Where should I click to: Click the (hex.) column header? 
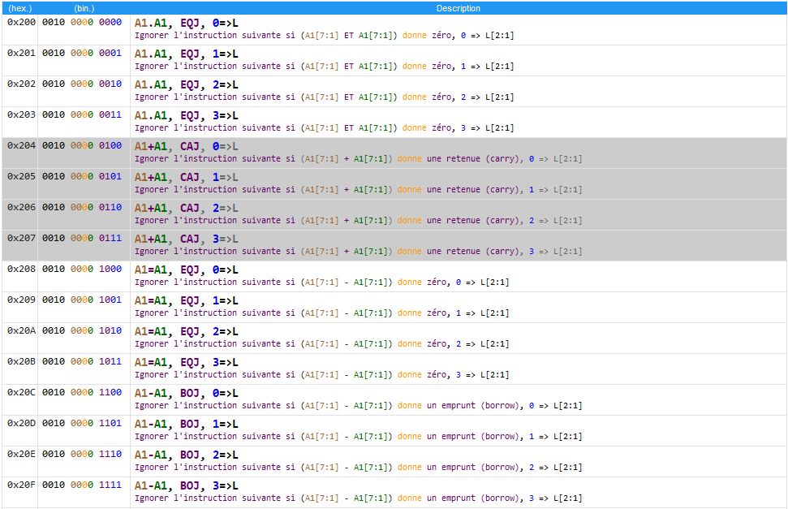pos(19,8)
